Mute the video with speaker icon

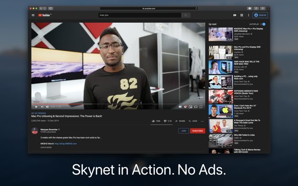(47, 107)
